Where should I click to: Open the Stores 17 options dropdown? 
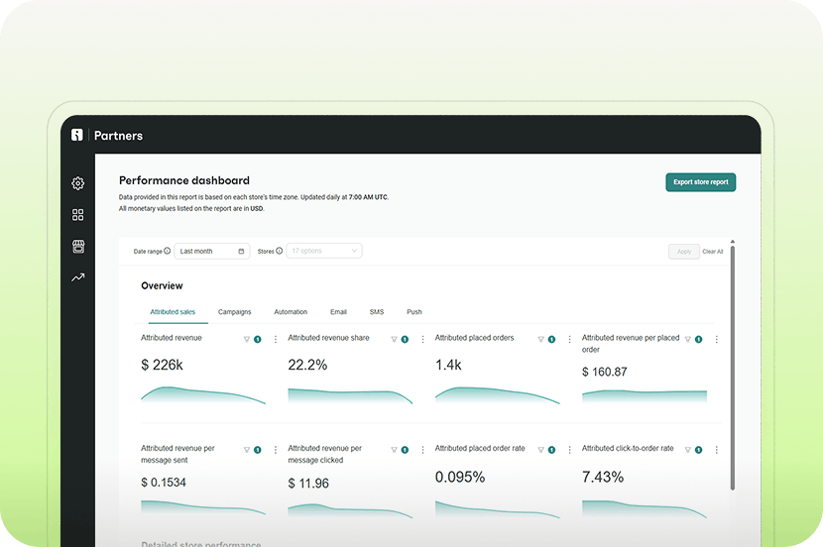click(324, 252)
